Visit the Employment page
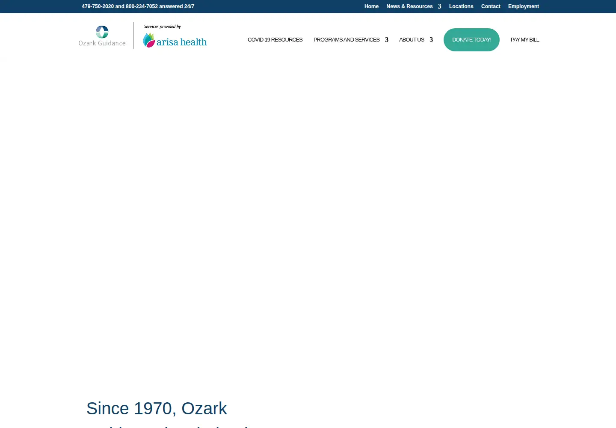616x428 pixels. click(524, 6)
